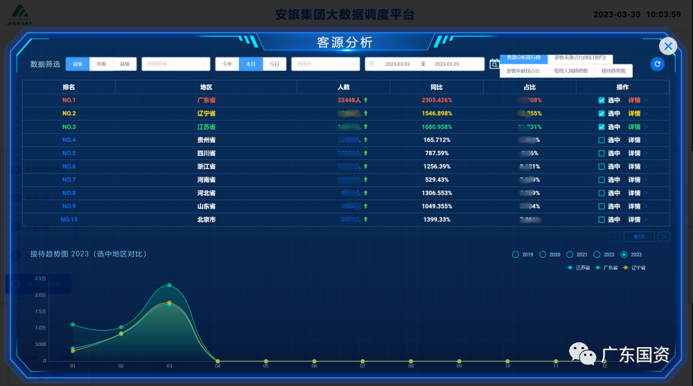Image resolution: width=693 pixels, height=386 pixels.
Task: Click the chevron after 详情 in 四川省 row
Action: (646, 153)
